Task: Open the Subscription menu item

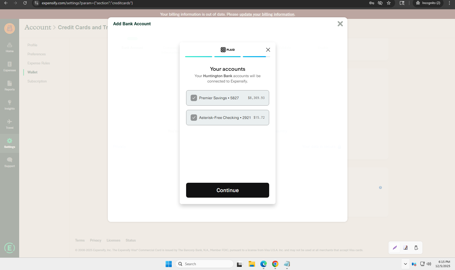Action: click(x=37, y=81)
